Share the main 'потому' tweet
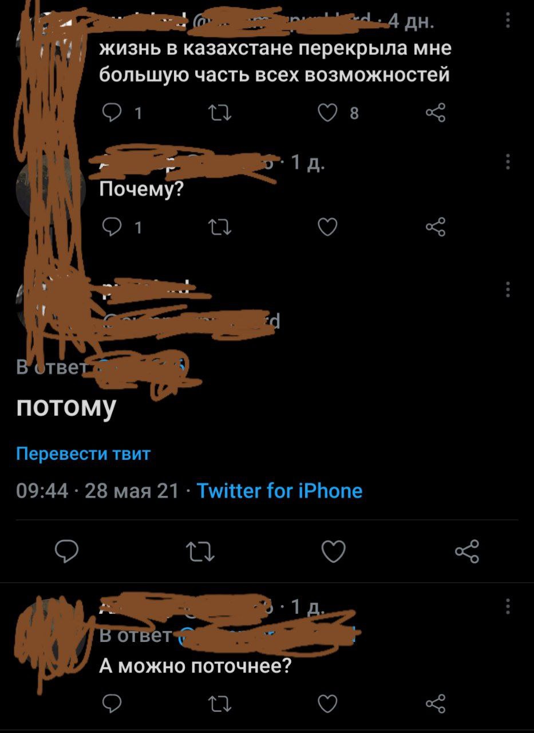Viewport: 534px width, 733px height. tap(467, 551)
